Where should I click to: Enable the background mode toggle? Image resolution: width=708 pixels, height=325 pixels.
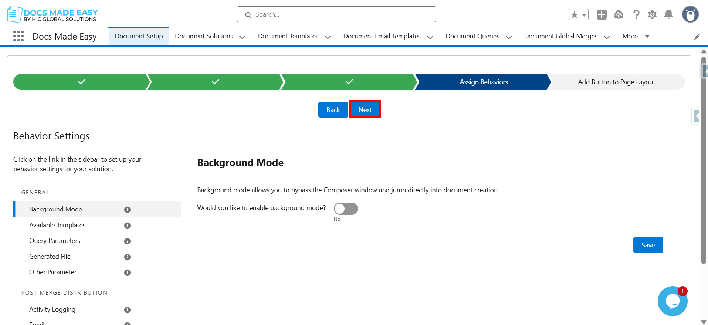coord(346,209)
